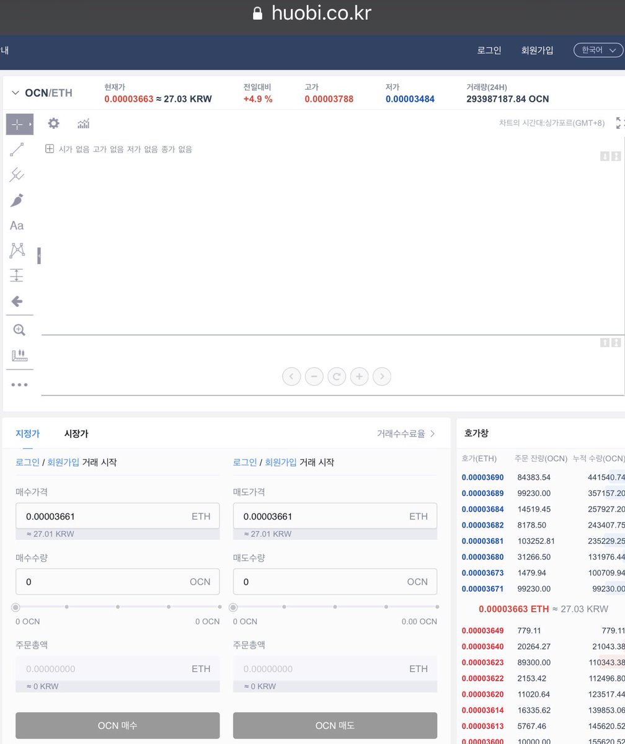Activate the zoom-in magnifier tool
Image resolution: width=625 pixels, height=744 pixels.
click(x=19, y=330)
